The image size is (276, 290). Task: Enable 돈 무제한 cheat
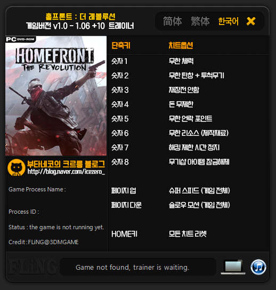(x=181, y=104)
